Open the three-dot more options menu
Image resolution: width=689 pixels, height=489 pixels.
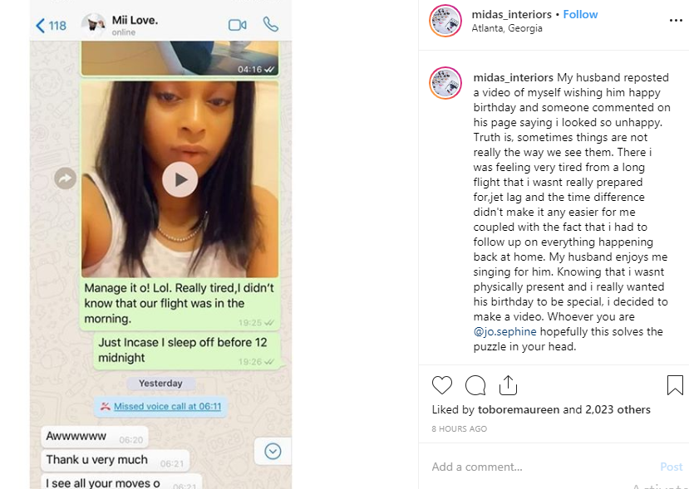pos(676,21)
